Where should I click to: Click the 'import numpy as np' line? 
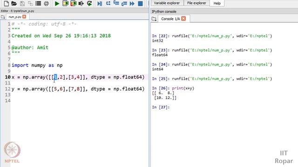[x=37, y=65]
